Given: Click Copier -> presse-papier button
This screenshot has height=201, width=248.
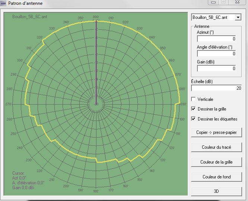Looking at the screenshot, I should (216, 132).
